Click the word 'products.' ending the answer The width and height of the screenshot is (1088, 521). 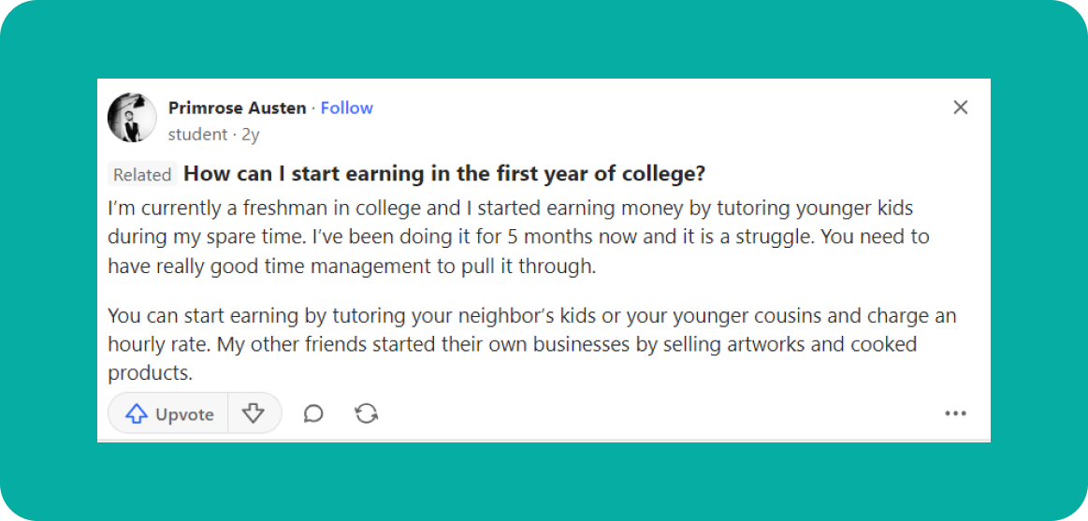click(x=150, y=373)
